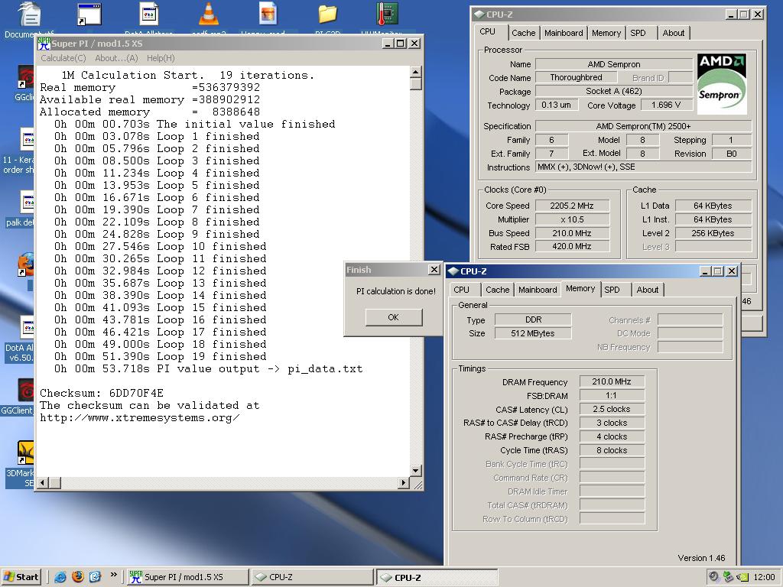Click OK in the Finish dialog

tap(394, 317)
